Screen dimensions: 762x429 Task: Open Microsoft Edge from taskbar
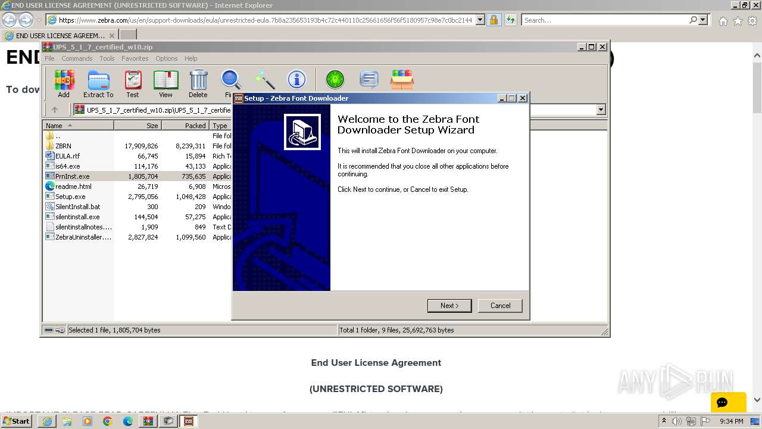click(x=128, y=421)
